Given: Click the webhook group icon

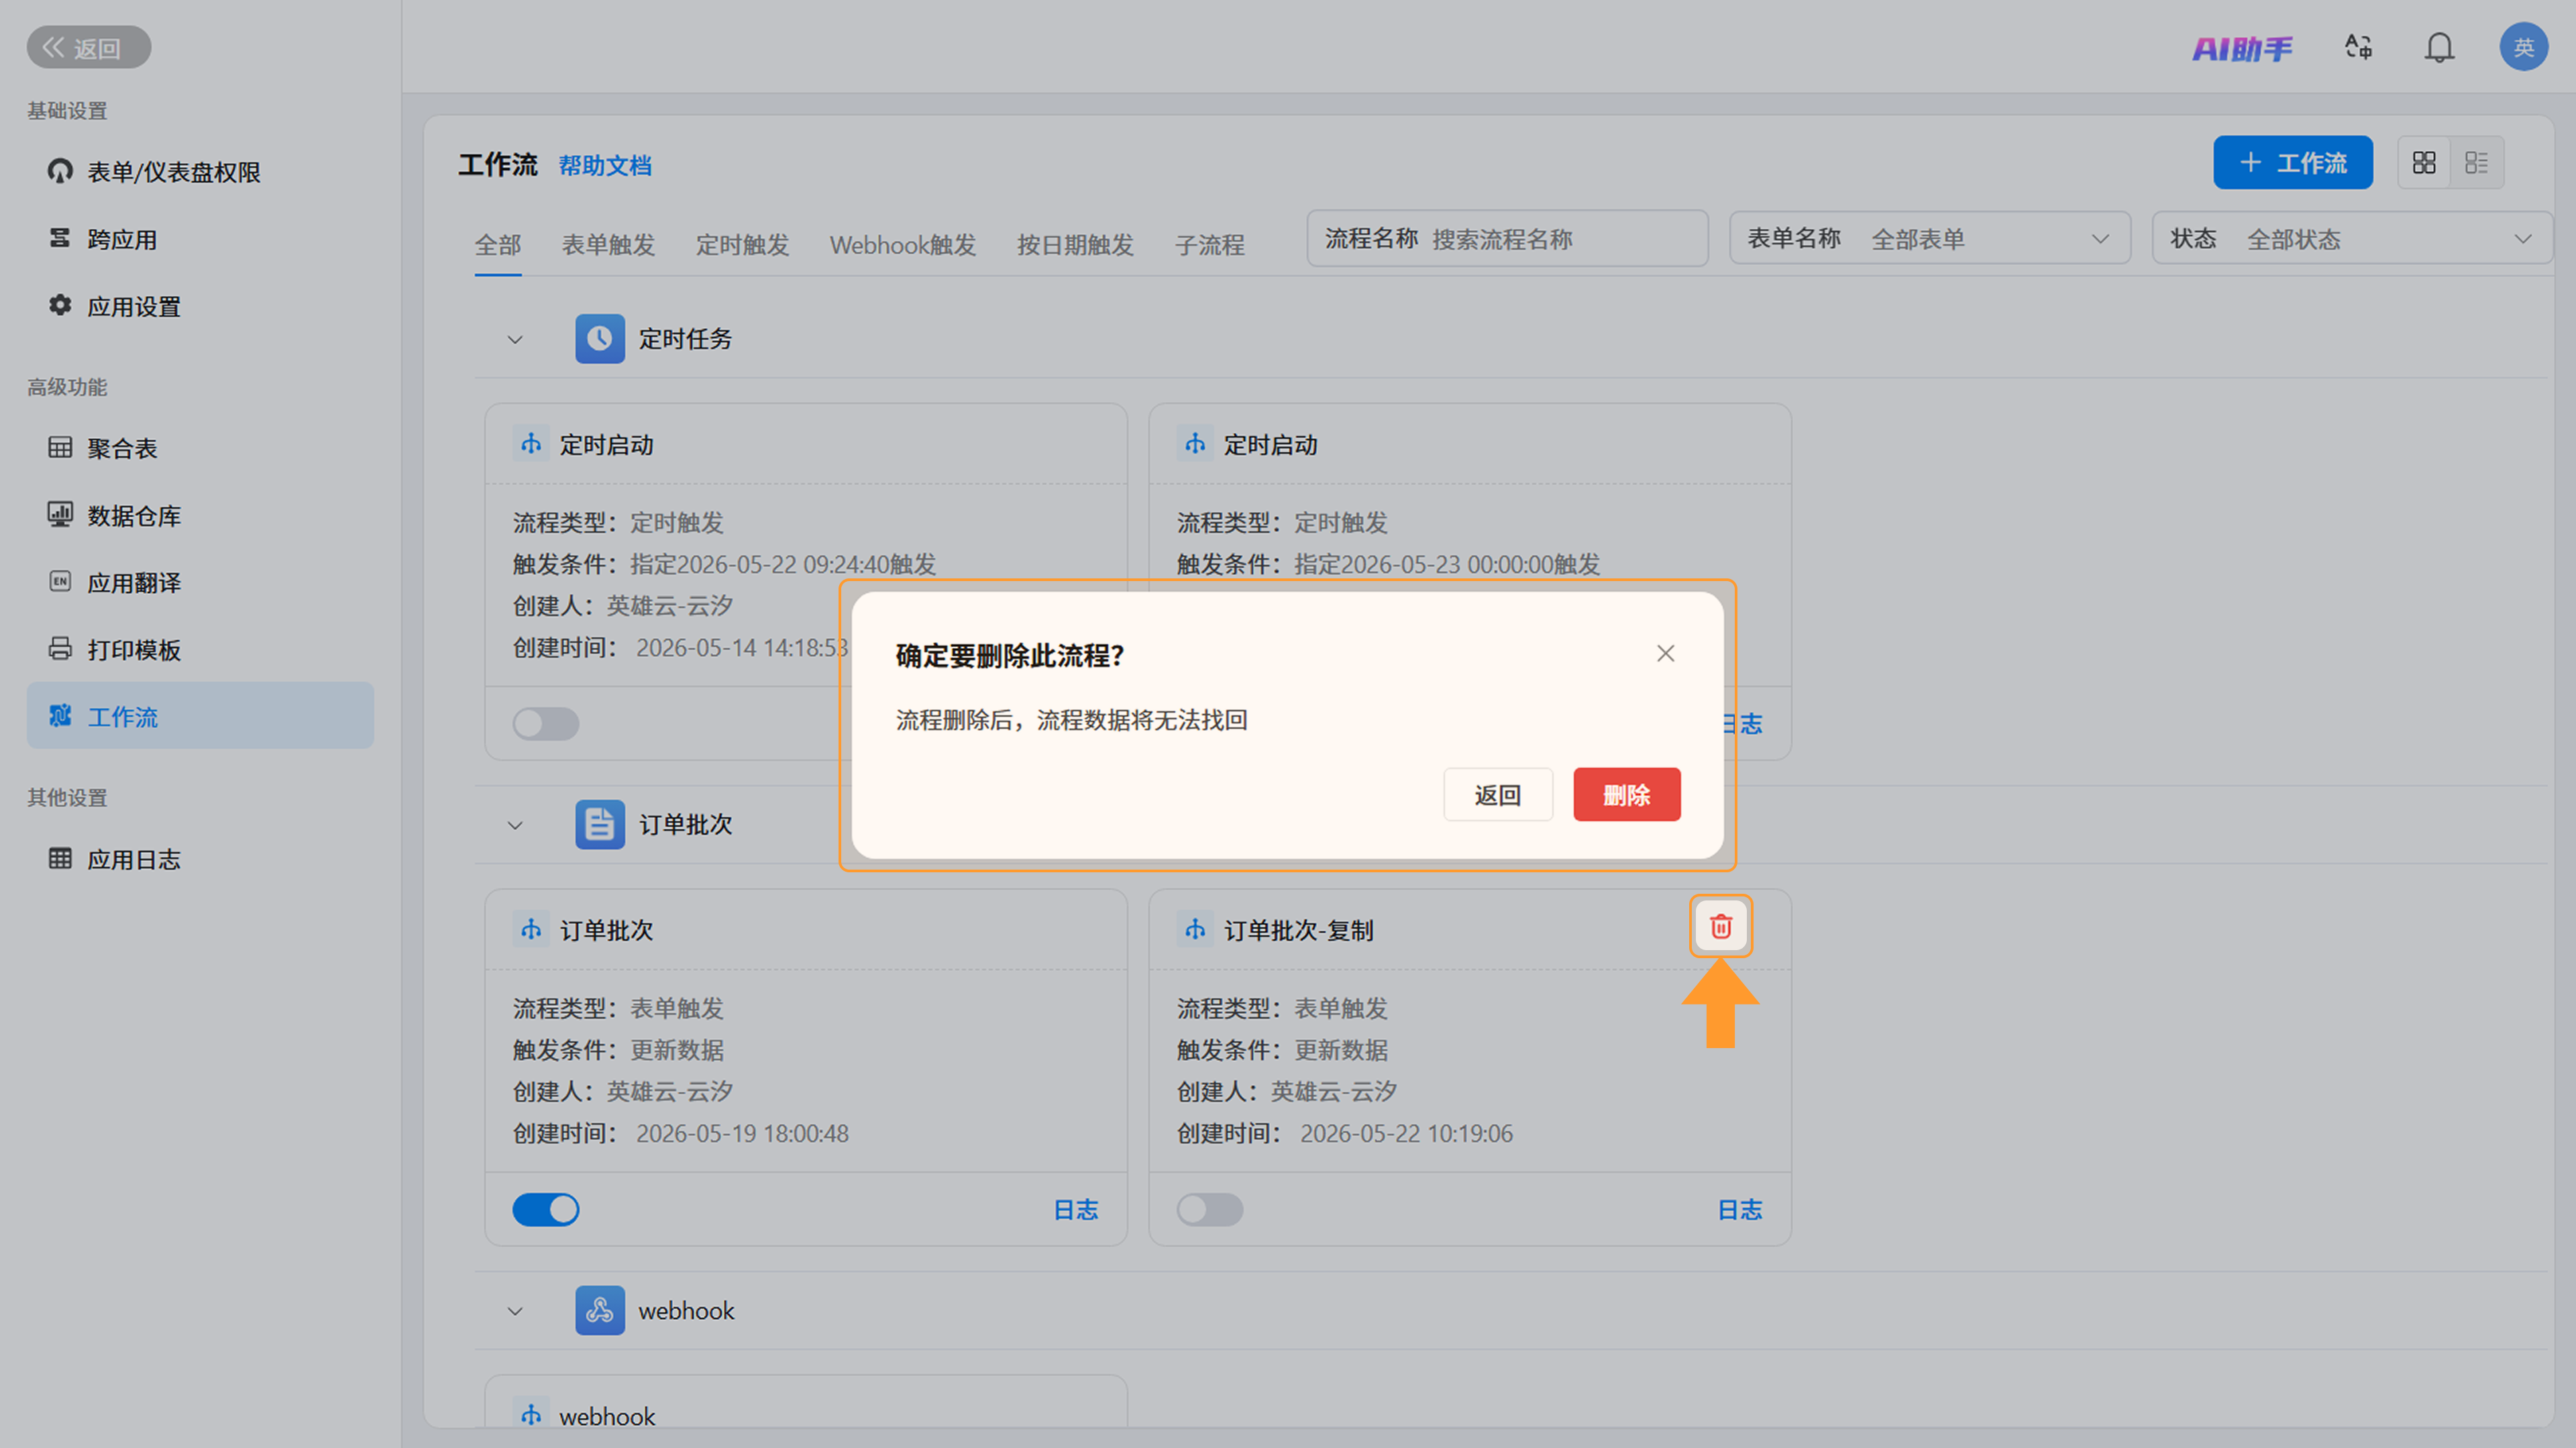Looking at the screenshot, I should pyautogui.click(x=600, y=1310).
